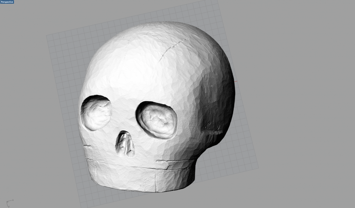355x208 pixels.
Task: Click the red X-axis line at grid edge
Action: [x=236, y=82]
